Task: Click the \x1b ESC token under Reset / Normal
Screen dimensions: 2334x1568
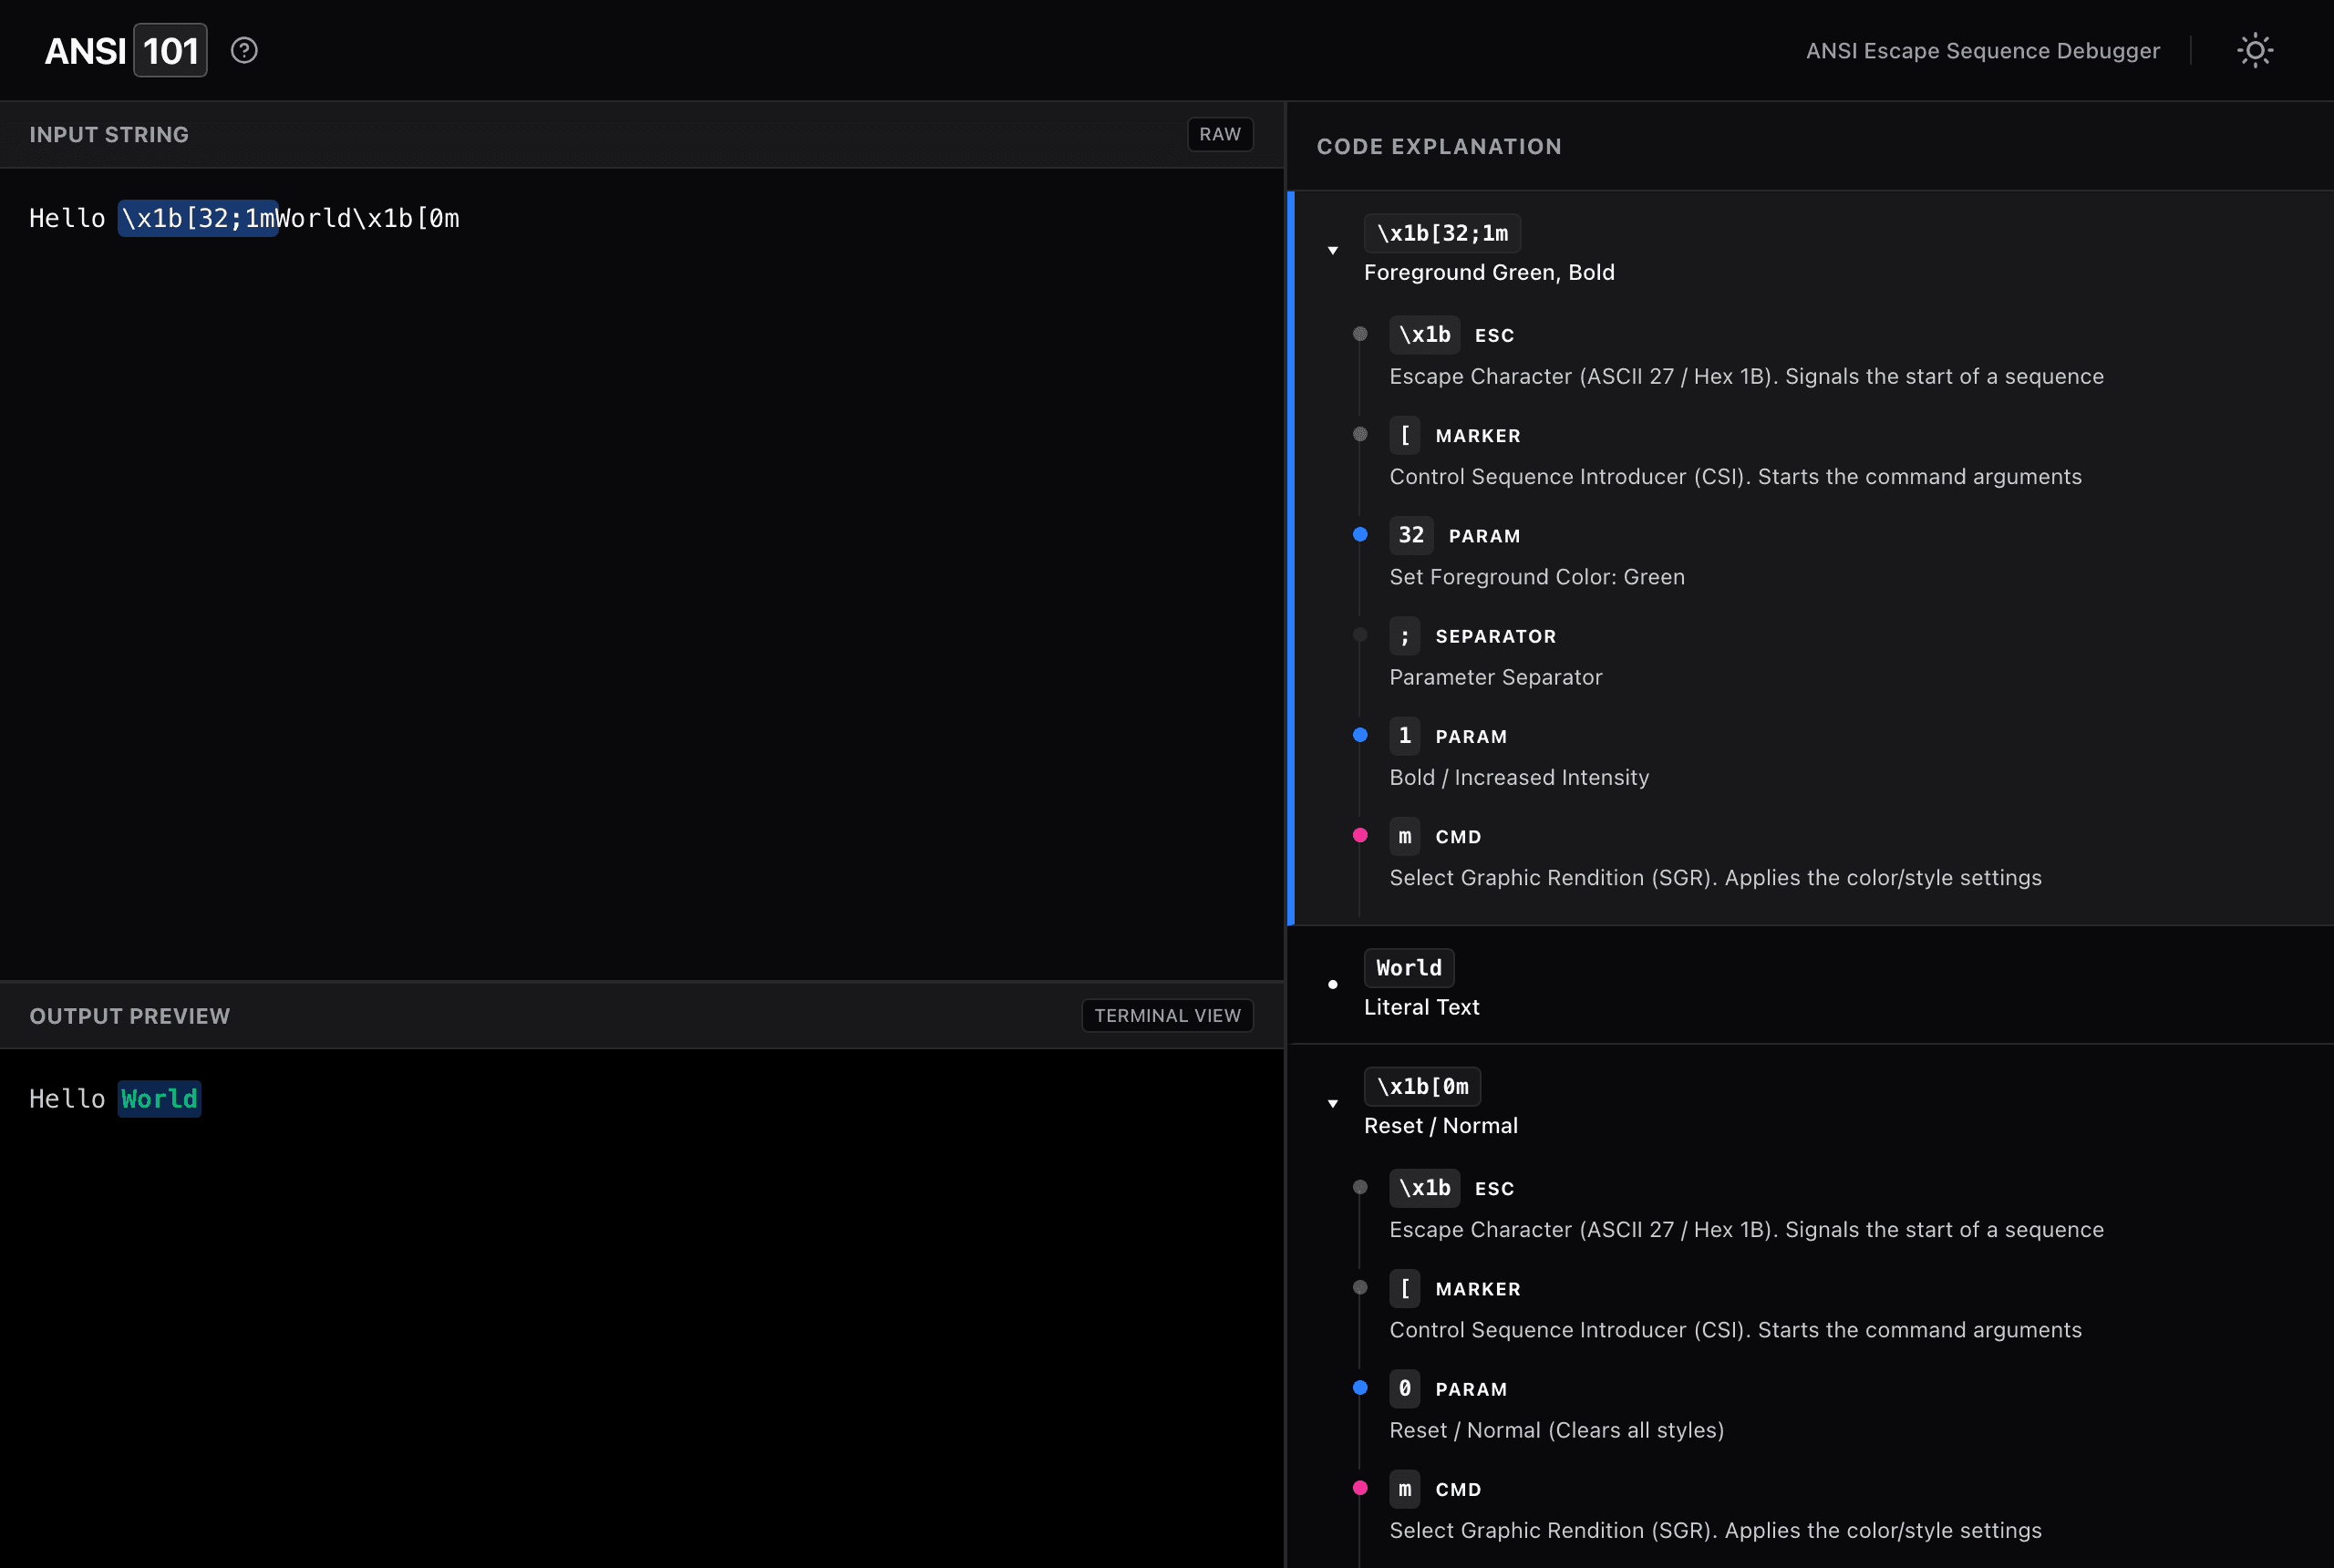Action: (1424, 1188)
